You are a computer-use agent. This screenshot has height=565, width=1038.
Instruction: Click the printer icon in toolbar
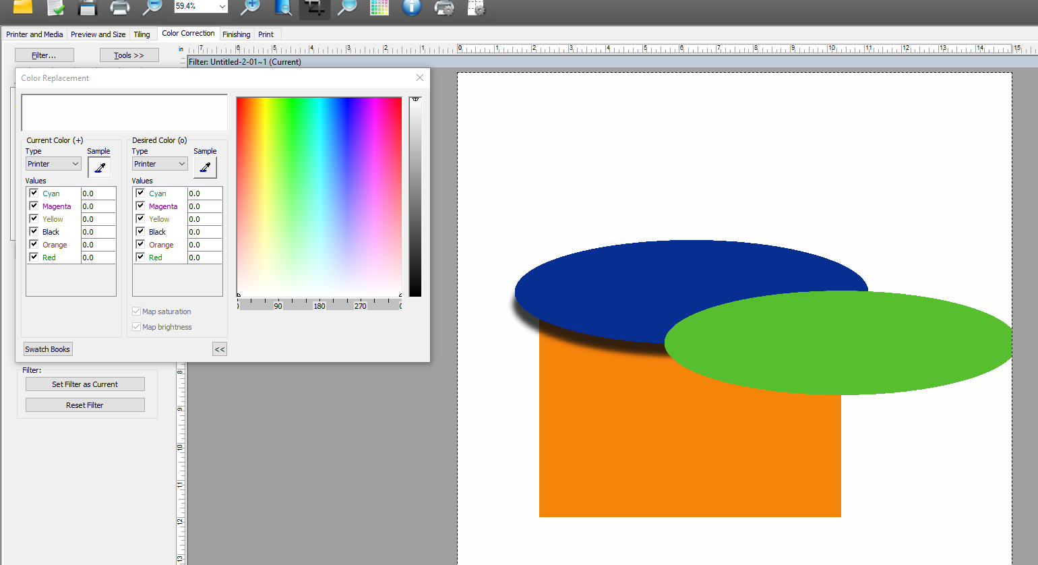pyautogui.click(x=119, y=7)
